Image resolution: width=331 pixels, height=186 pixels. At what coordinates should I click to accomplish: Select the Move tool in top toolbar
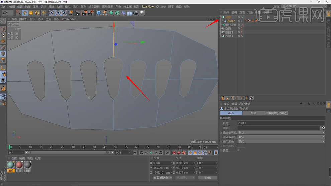25,13
